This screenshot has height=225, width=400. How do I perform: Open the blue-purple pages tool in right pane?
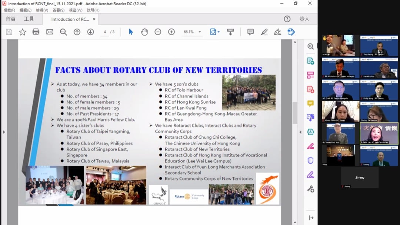(x=310, y=118)
